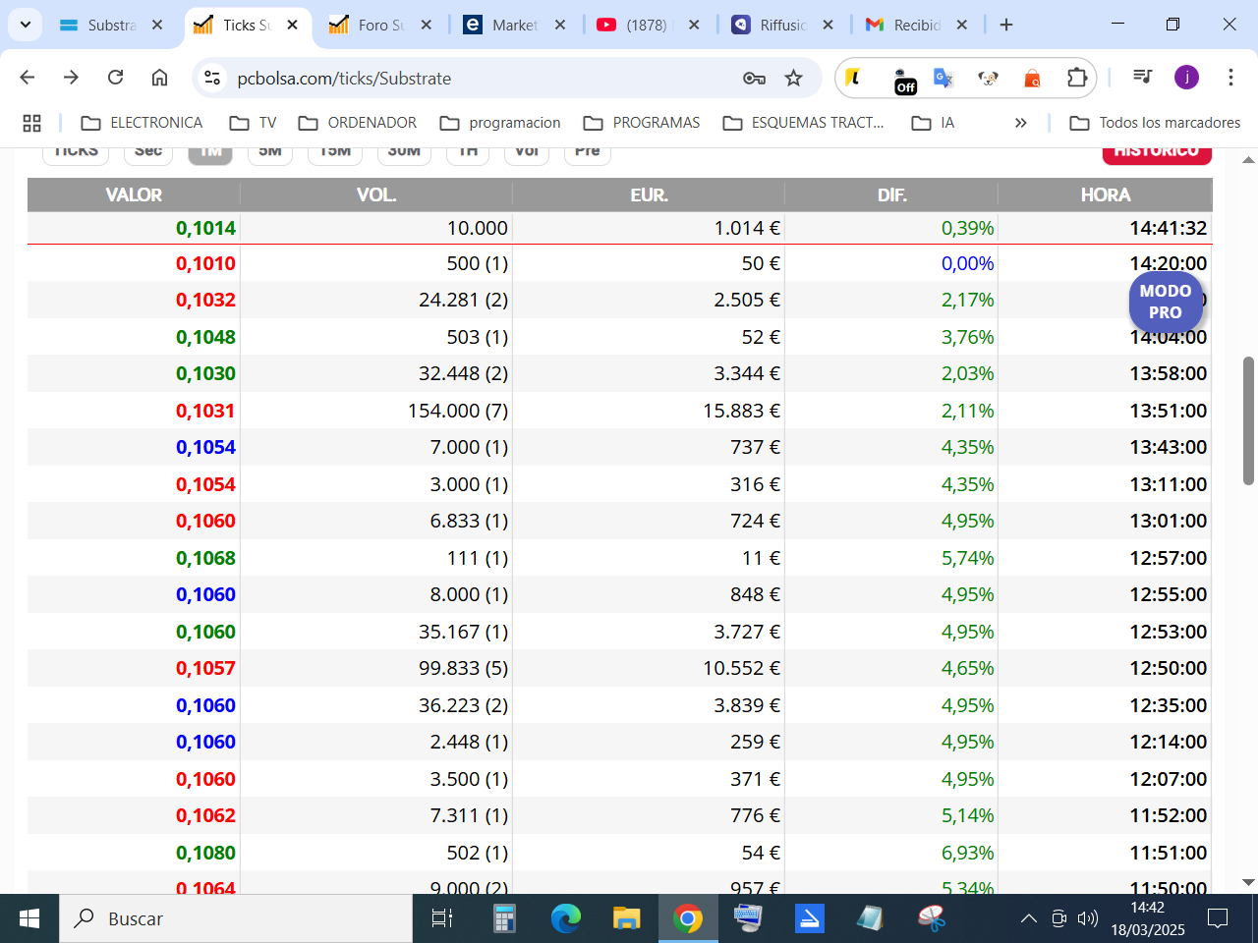Viewport: 1258px width, 943px height.
Task: Open the ELECTRONICA bookmarks folder
Action: [x=142, y=123]
